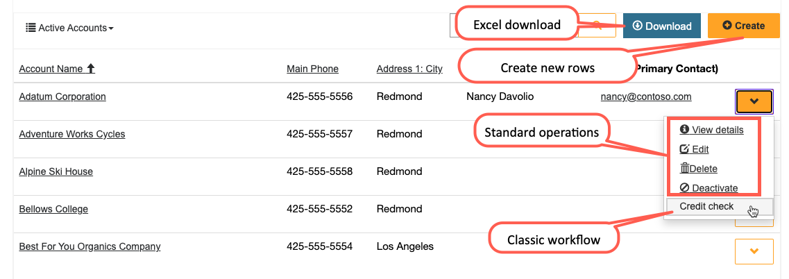Expand the Best For You Organics row dropdown
Viewport: 789px width, 279px height.
click(x=754, y=251)
